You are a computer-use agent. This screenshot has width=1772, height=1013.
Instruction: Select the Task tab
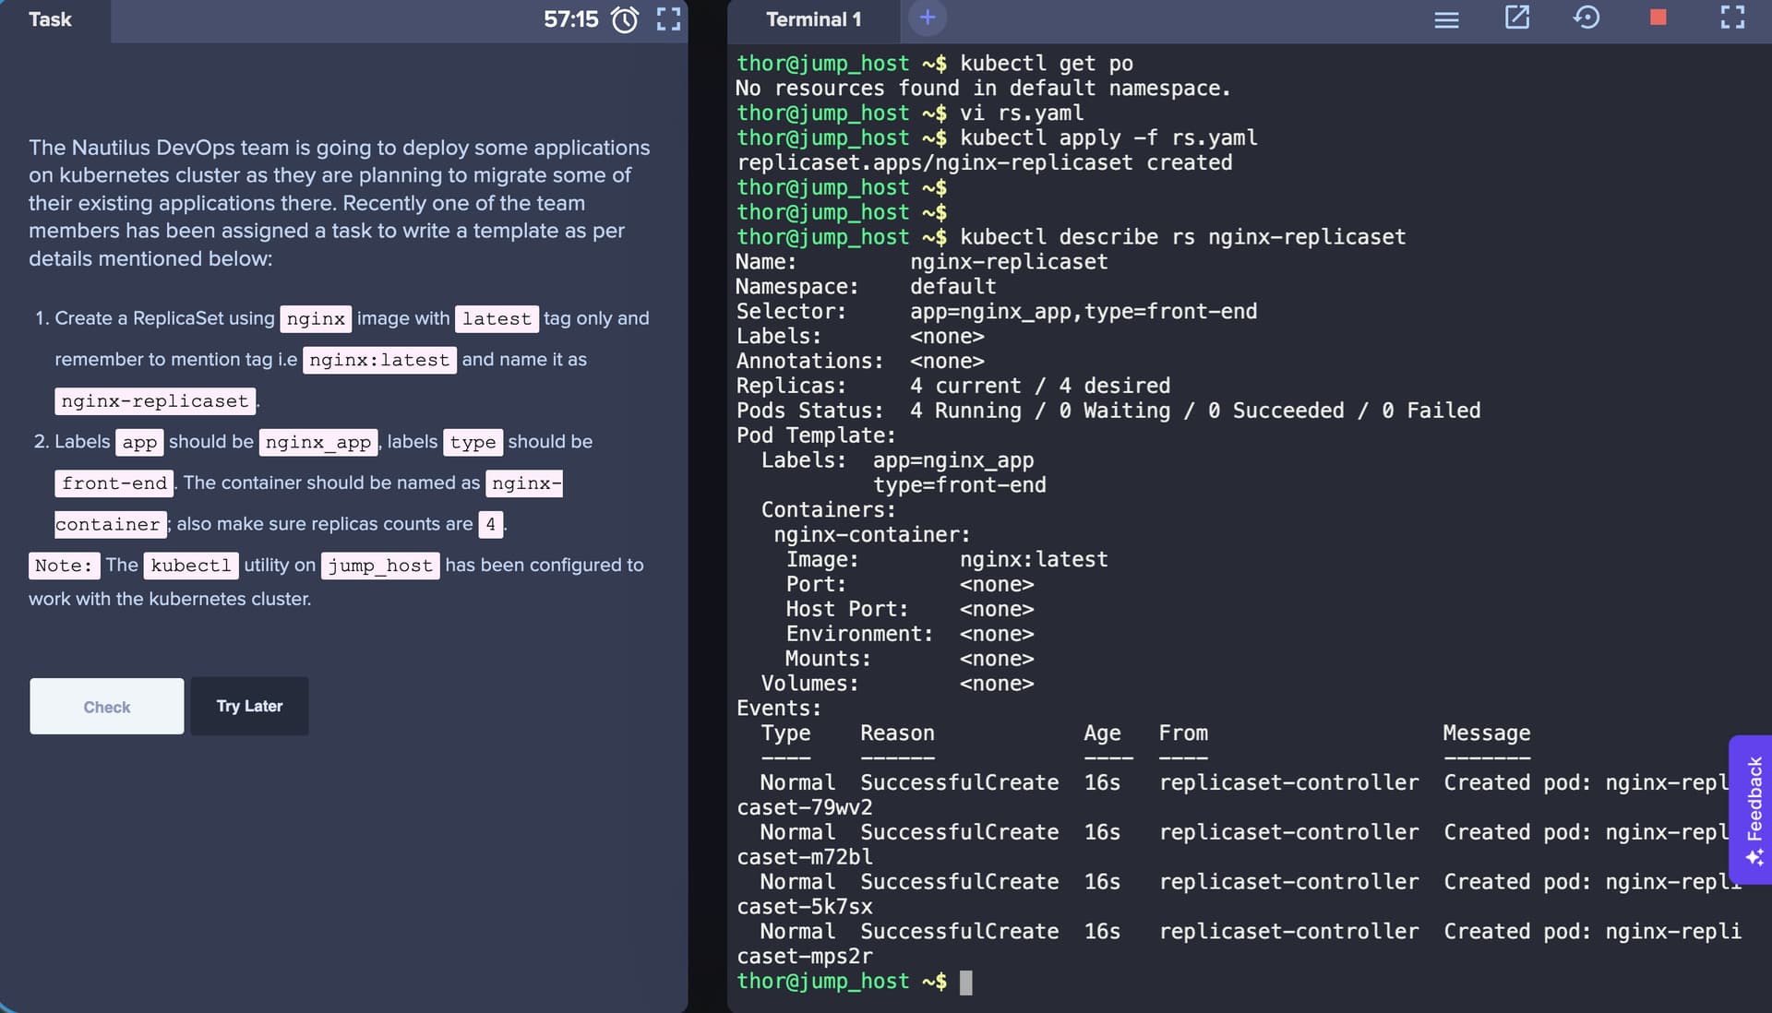click(x=50, y=19)
